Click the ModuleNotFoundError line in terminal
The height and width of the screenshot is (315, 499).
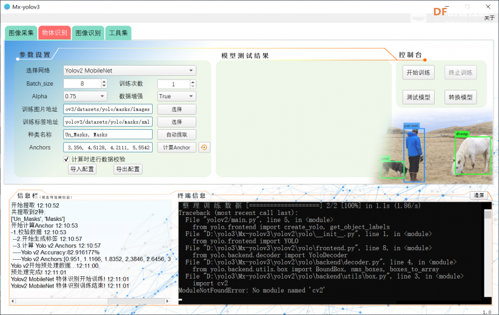coord(252,291)
